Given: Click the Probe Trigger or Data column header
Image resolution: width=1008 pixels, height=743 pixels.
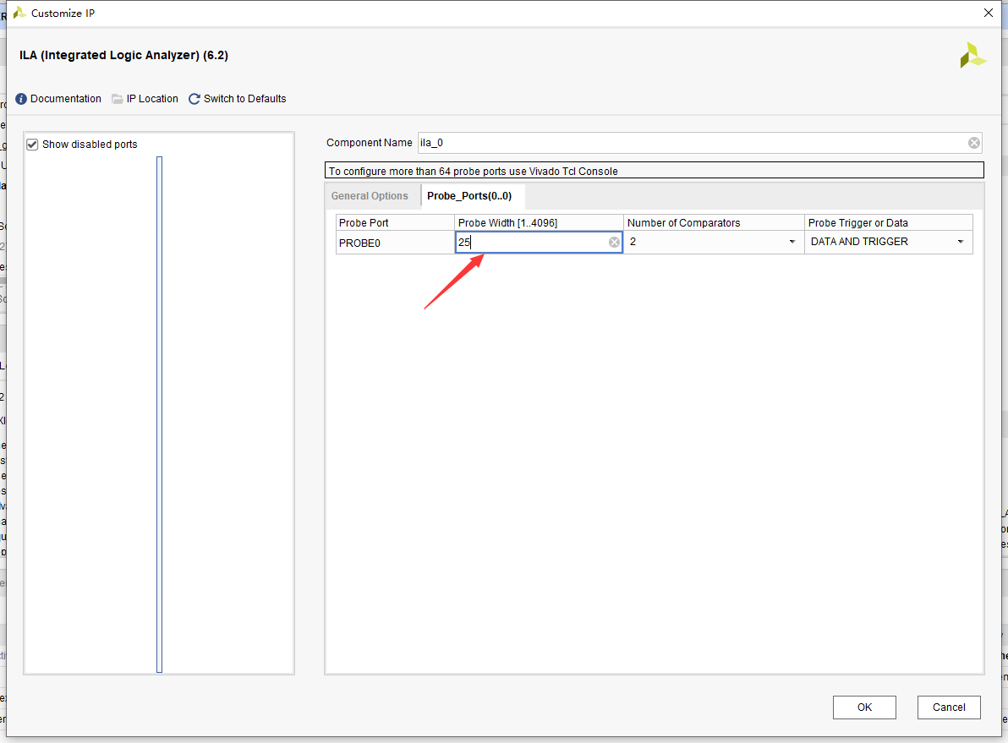Looking at the screenshot, I should (x=889, y=223).
